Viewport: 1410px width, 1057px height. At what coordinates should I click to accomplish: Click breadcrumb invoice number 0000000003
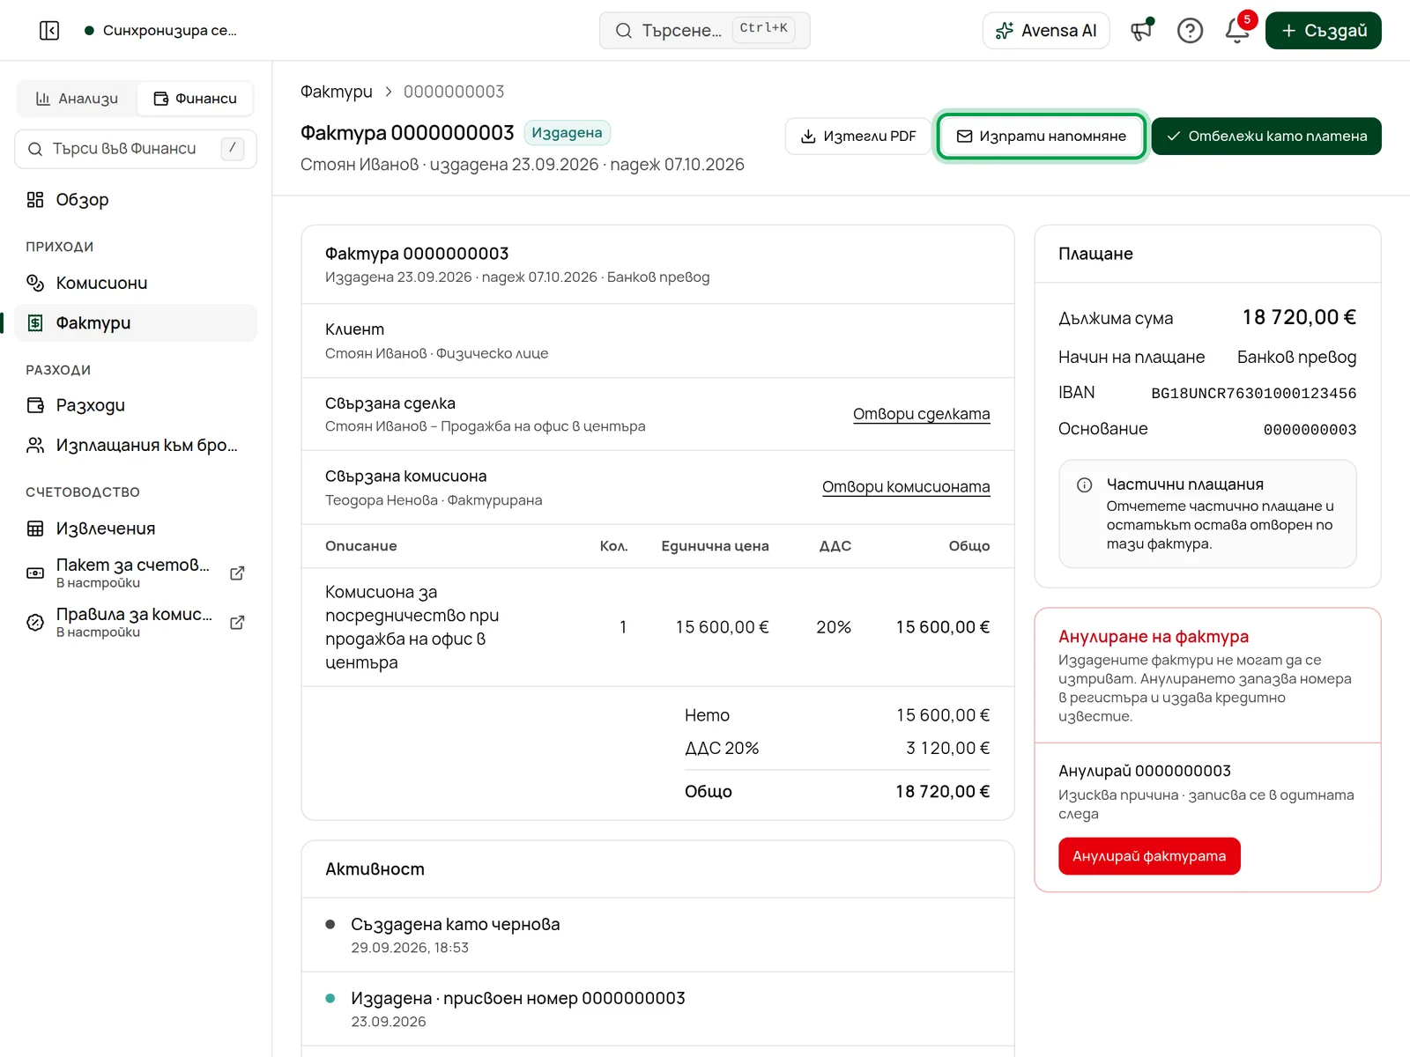point(454,92)
